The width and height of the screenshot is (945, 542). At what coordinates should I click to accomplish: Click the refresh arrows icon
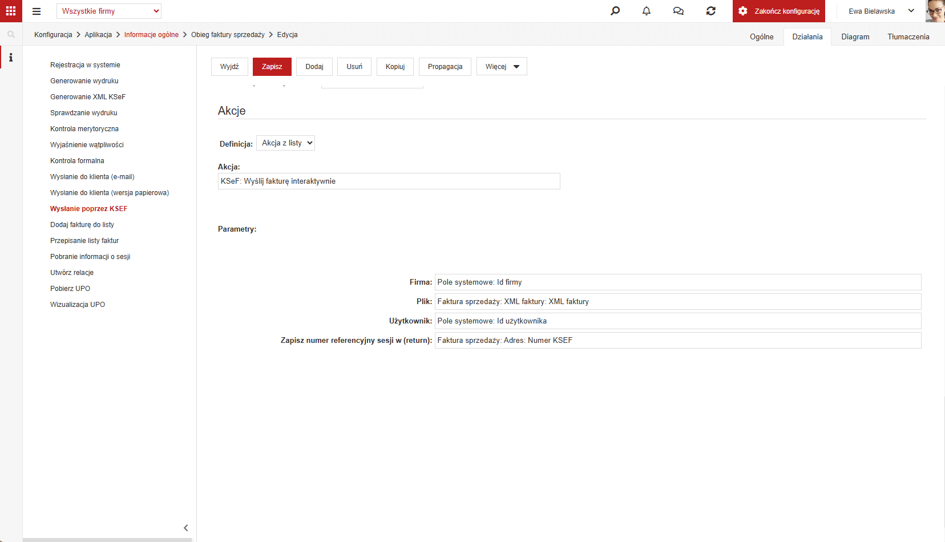click(x=711, y=11)
